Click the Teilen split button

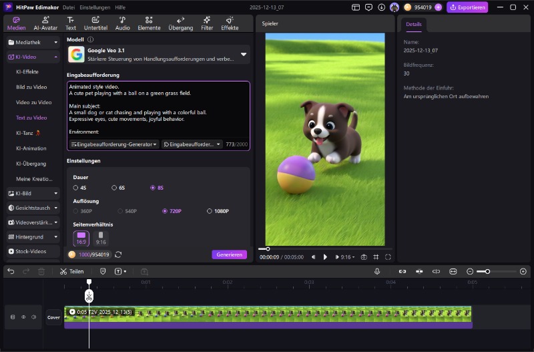pos(72,272)
